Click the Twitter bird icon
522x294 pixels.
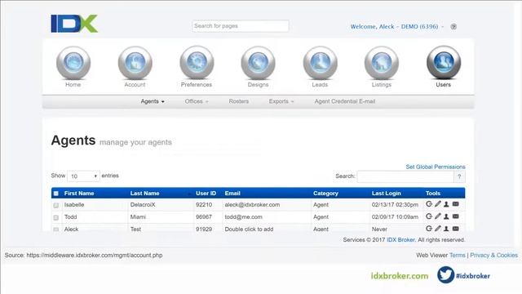pos(446,275)
